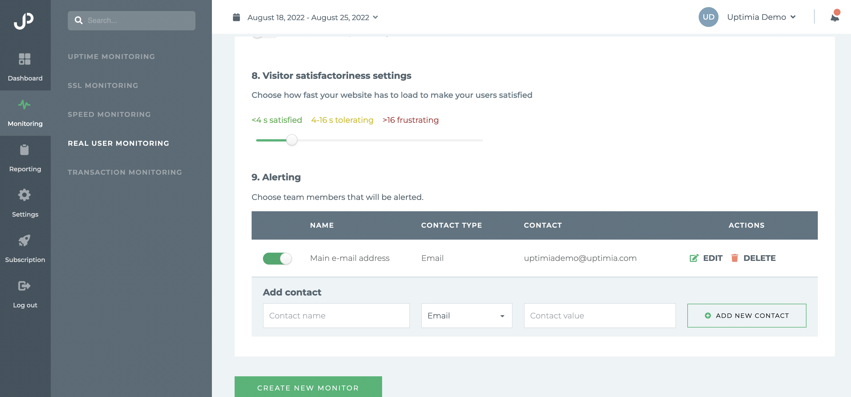Open the Reporting clipboard icon

click(x=24, y=150)
